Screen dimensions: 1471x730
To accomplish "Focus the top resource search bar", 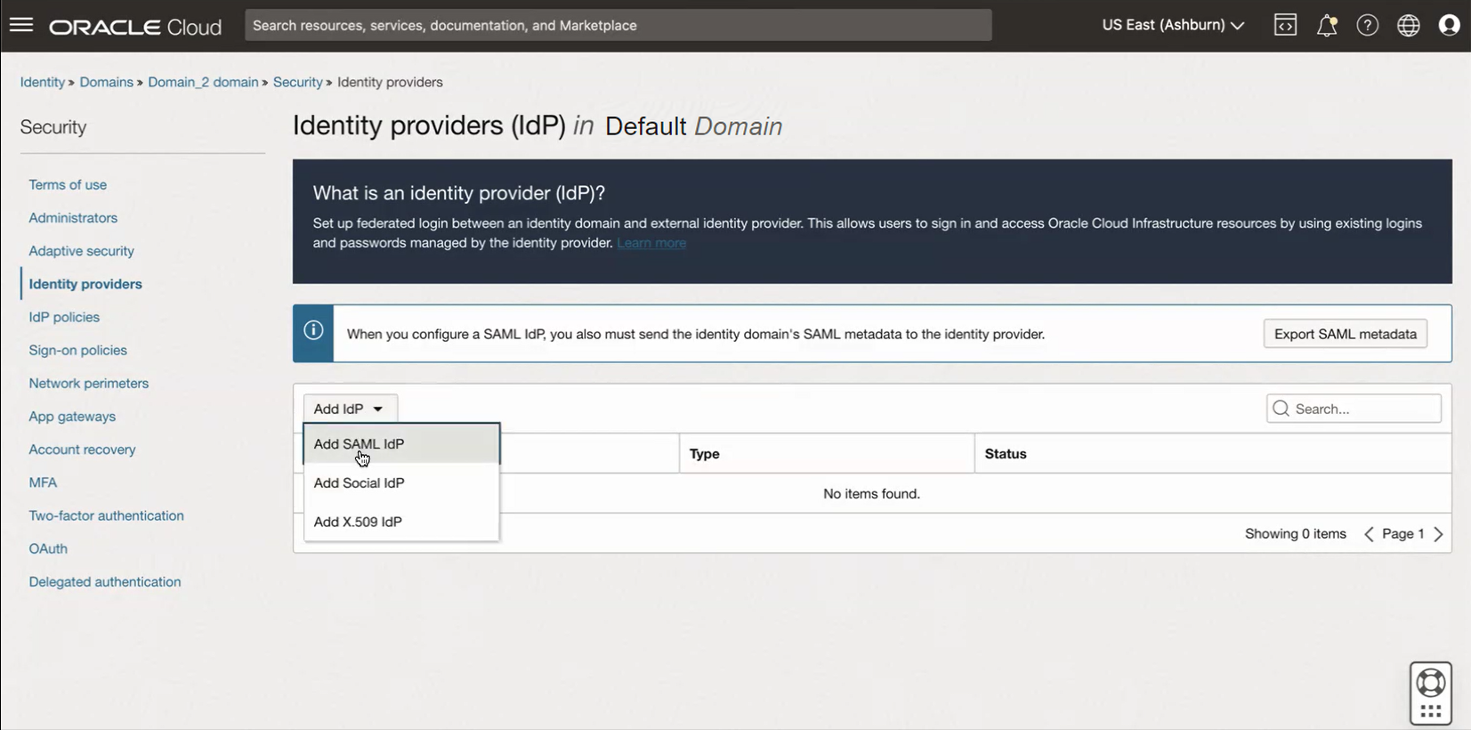I will 618,25.
